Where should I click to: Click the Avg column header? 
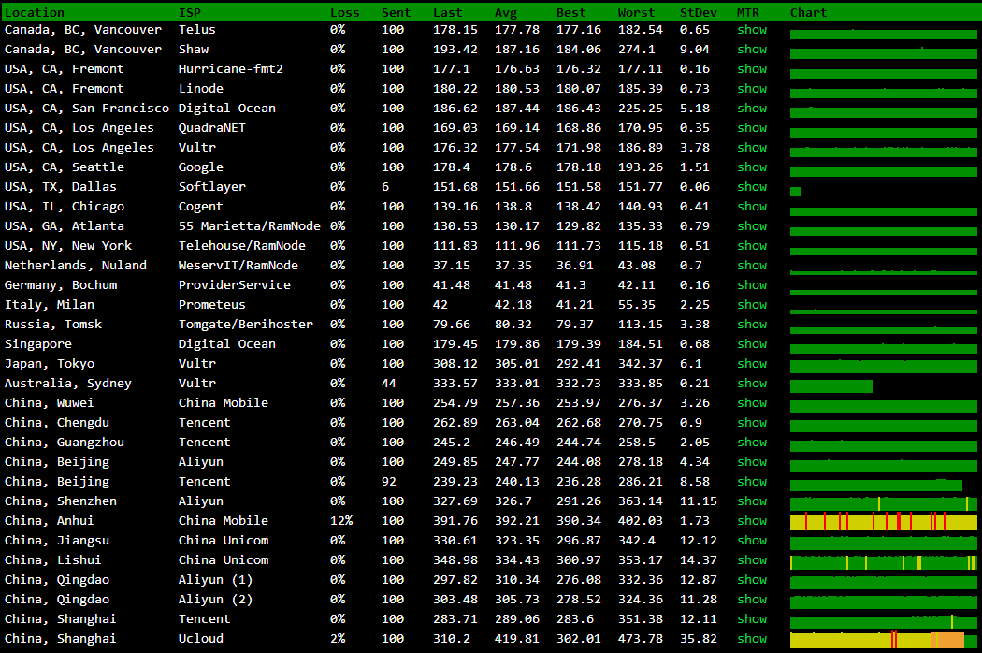point(506,12)
